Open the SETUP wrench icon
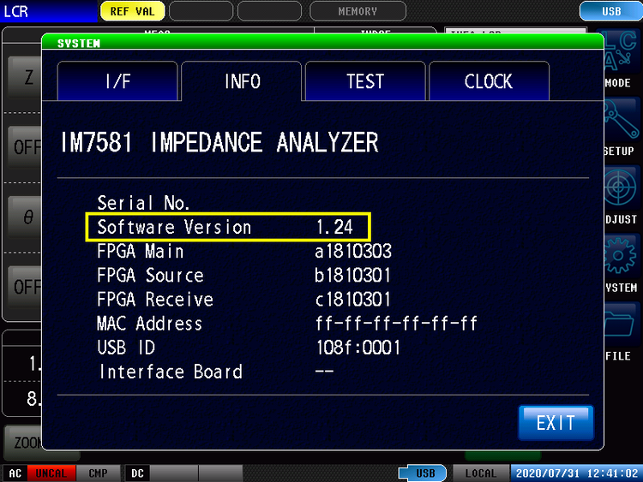 [x=622, y=128]
